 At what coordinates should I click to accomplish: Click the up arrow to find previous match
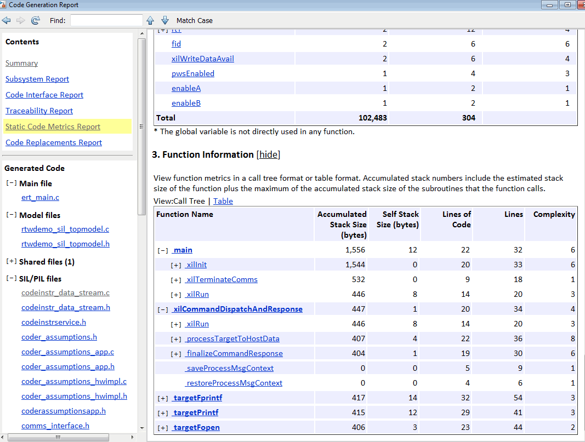pos(150,20)
